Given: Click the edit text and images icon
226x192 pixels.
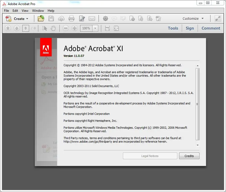Looking at the screenshot, I should tap(159, 18).
